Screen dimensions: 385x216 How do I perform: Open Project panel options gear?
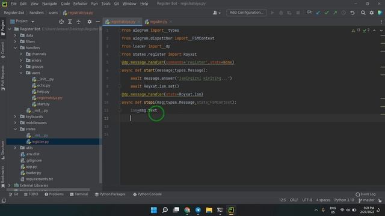[x=90, y=22]
